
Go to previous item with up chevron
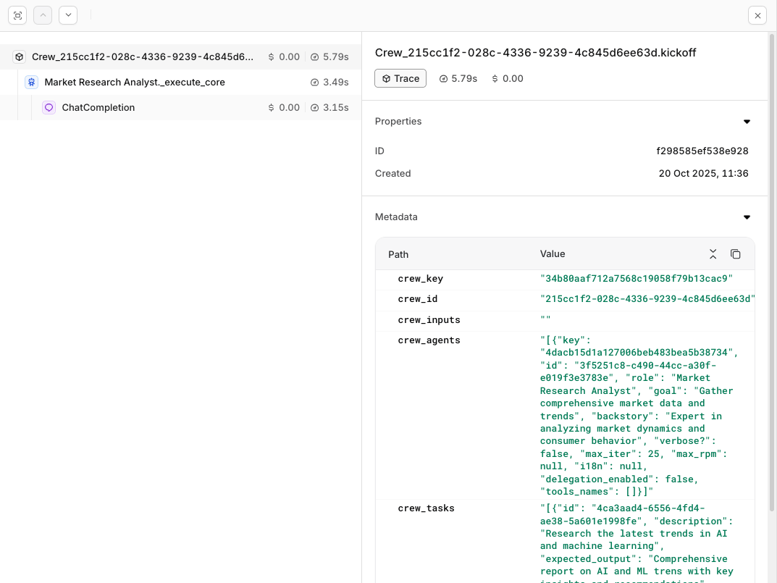pyautogui.click(x=43, y=15)
